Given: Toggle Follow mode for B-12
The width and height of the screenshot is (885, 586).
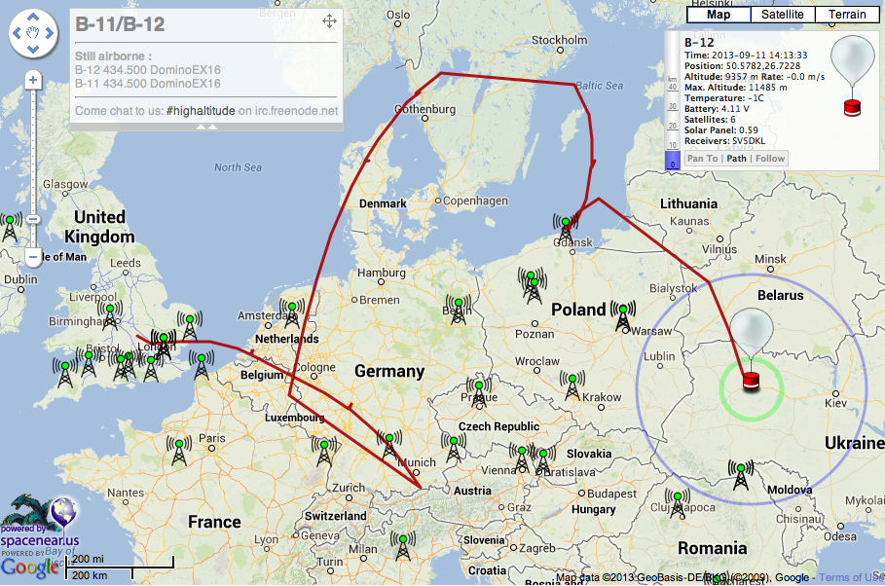Looking at the screenshot, I should tap(770, 159).
